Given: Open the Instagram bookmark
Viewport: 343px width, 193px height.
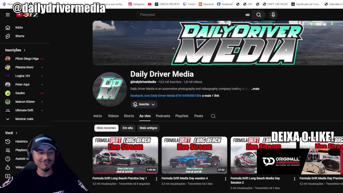Looking at the screenshot, I should pos(136,4).
